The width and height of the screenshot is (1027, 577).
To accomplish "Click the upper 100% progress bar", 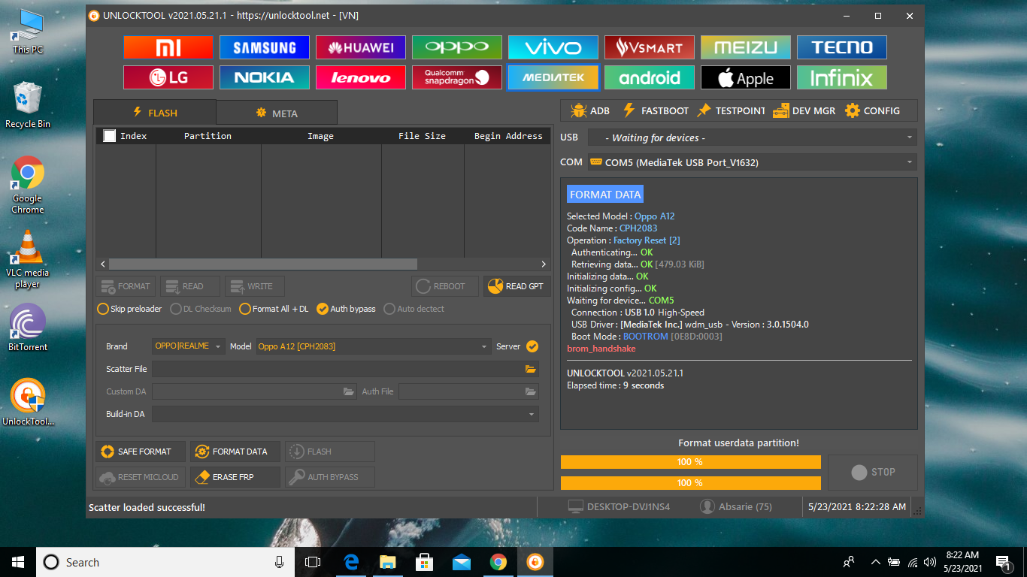I will click(690, 462).
